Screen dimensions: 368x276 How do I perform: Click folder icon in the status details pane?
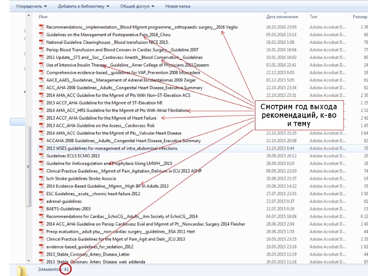[22, 271]
